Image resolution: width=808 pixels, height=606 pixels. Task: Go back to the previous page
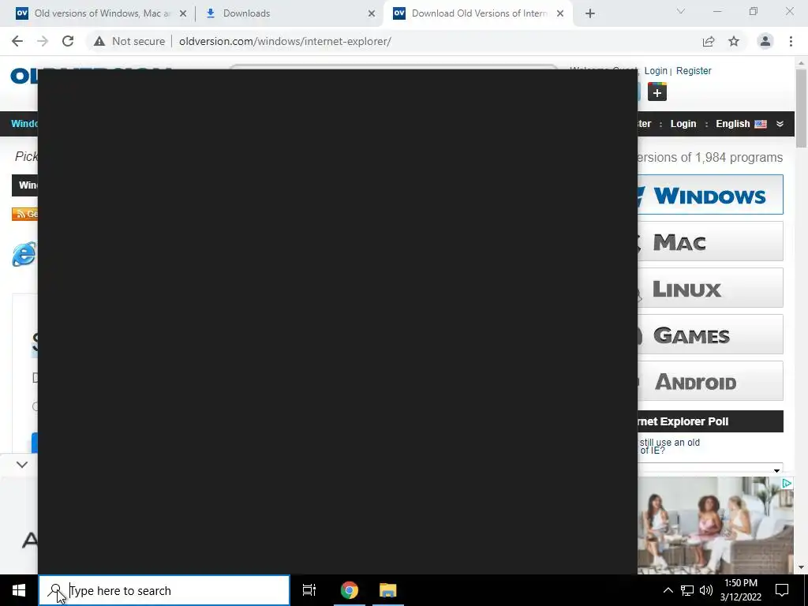coord(17,41)
